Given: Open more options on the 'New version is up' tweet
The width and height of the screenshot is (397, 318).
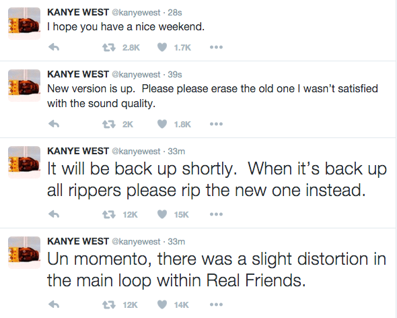Looking at the screenshot, I should (216, 124).
